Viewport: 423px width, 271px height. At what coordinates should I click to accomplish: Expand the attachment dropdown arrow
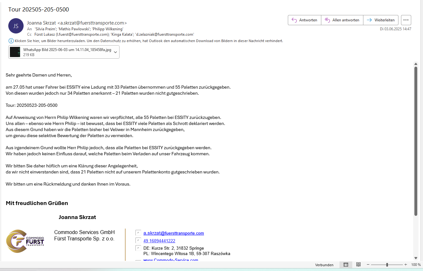pos(115,52)
